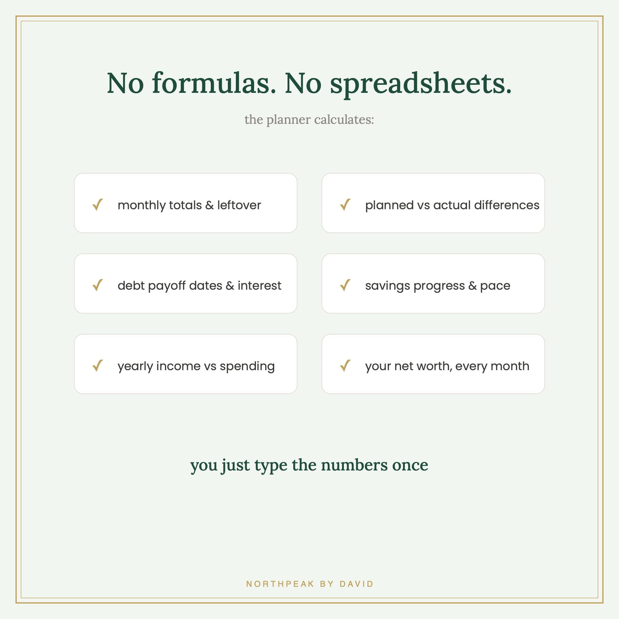Select the debt payoff dates & interest card
The width and height of the screenshot is (619, 619).
185,284
